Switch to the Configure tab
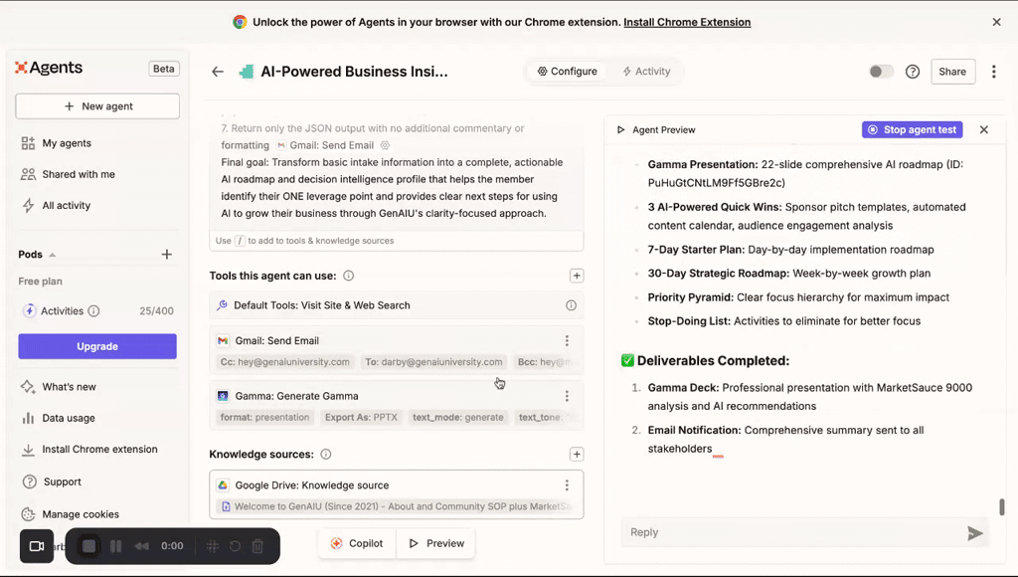This screenshot has width=1018, height=577. point(567,72)
